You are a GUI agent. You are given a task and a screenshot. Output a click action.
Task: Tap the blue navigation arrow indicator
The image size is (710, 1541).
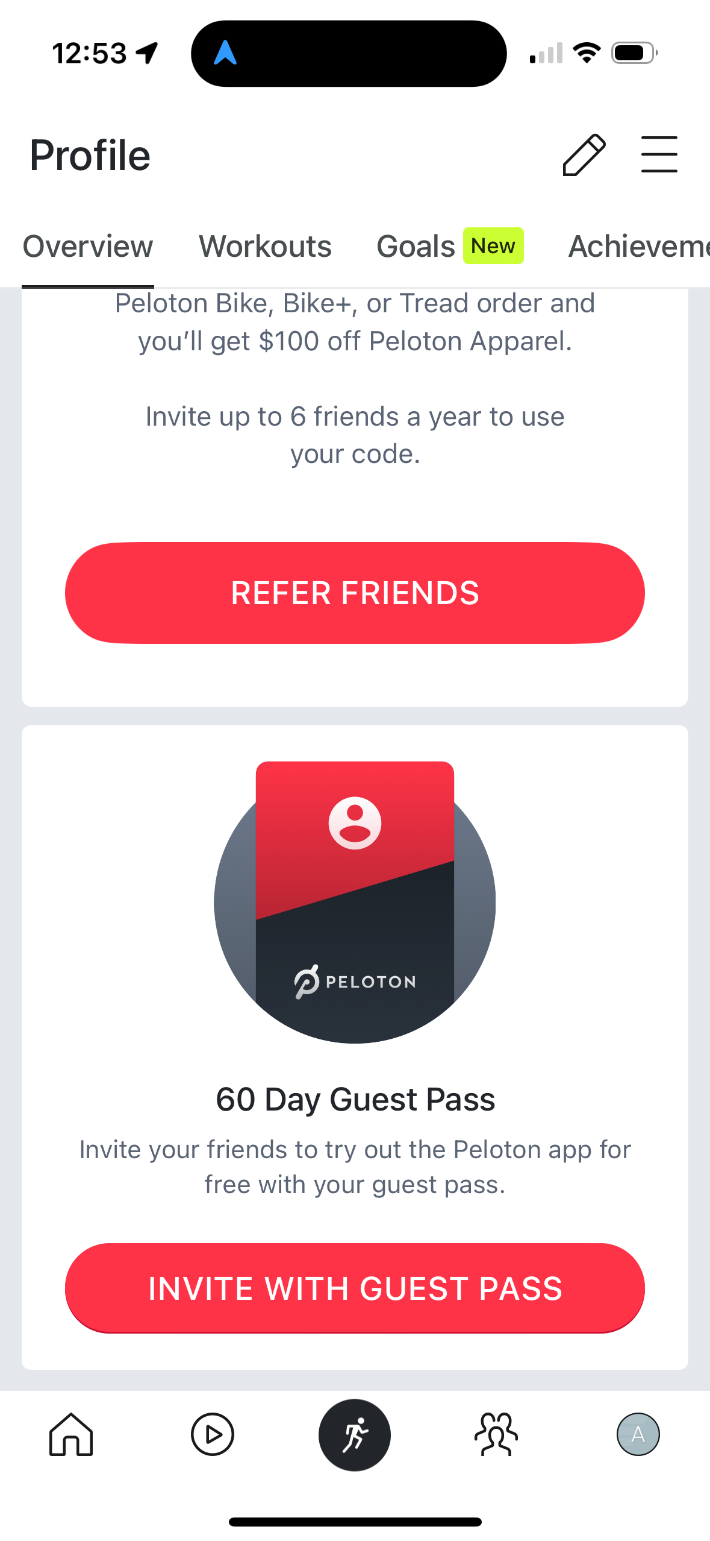point(225,53)
